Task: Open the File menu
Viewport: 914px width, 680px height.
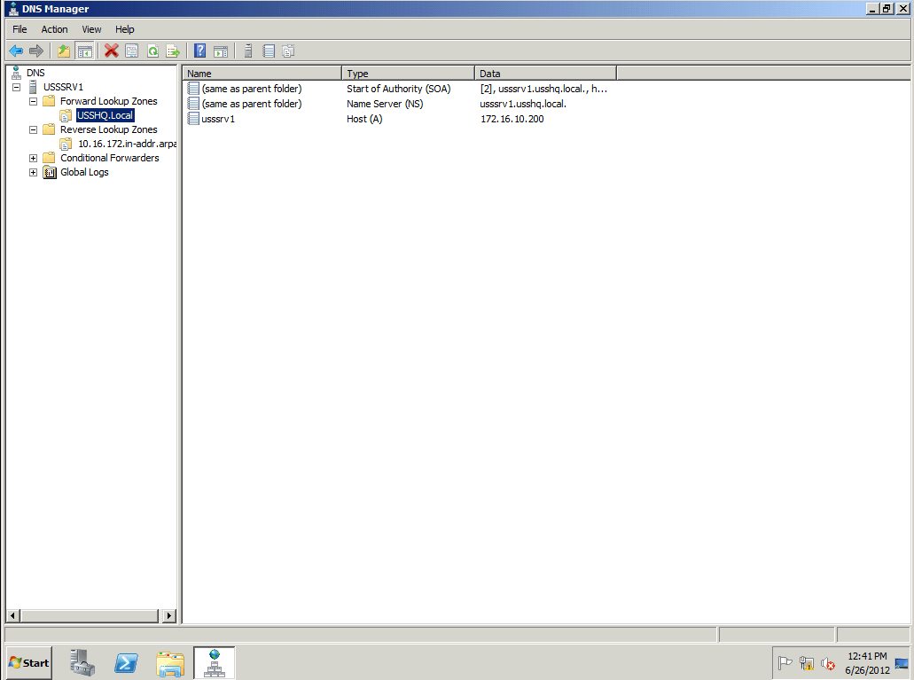Action: point(20,29)
